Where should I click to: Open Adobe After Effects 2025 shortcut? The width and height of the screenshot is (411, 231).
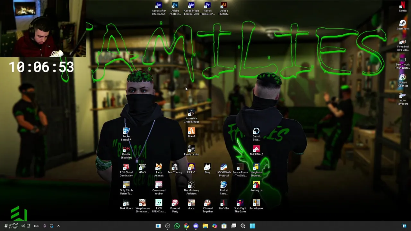coord(159,9)
